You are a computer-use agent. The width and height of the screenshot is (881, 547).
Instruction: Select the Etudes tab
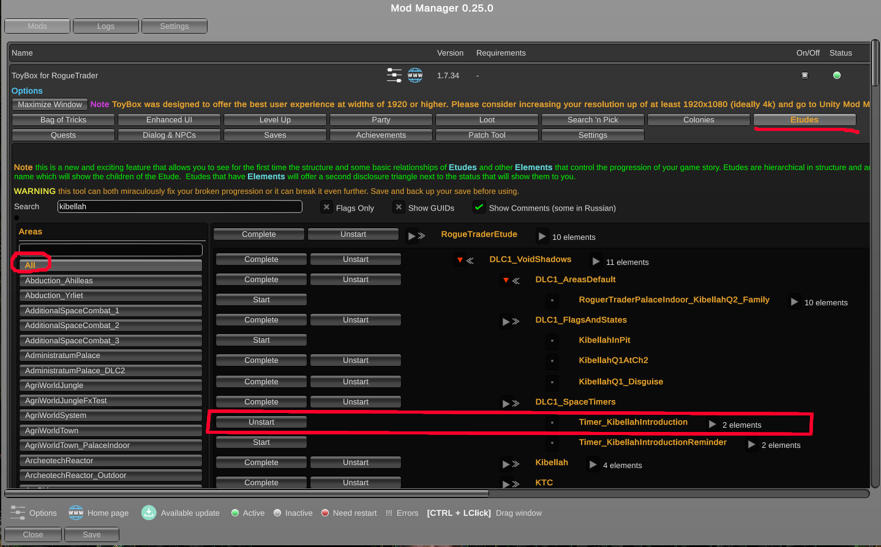(804, 120)
